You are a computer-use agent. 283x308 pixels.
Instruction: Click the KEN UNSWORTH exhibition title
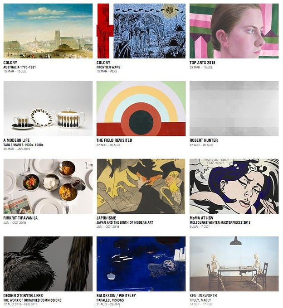[203, 295]
